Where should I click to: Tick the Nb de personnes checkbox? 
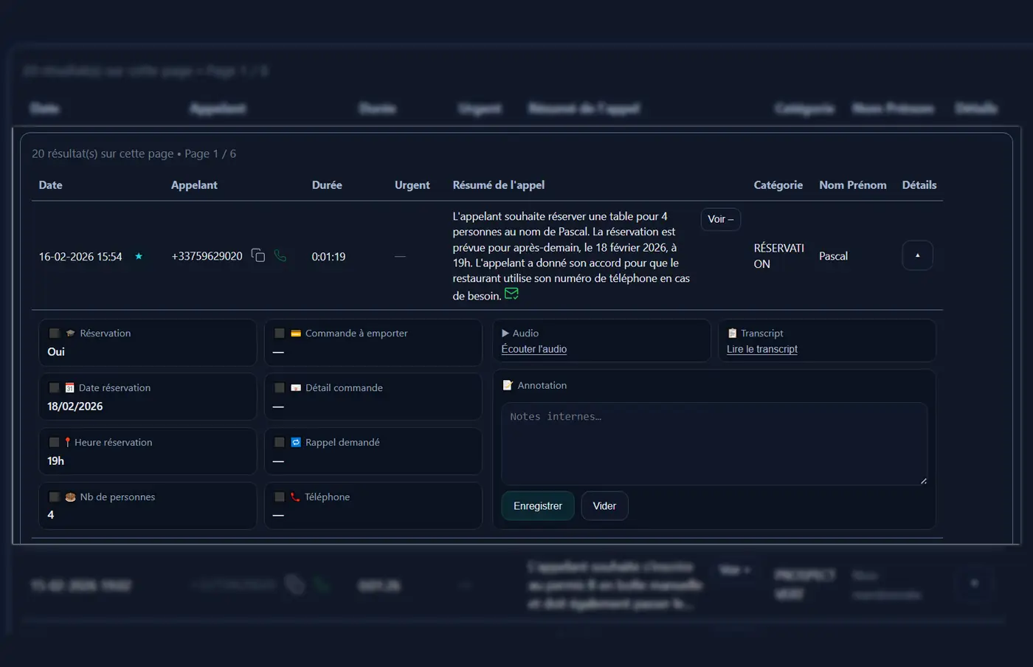[x=54, y=497]
